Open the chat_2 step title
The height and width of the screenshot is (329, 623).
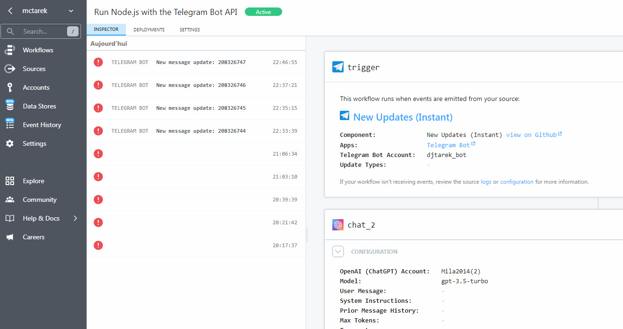point(361,225)
